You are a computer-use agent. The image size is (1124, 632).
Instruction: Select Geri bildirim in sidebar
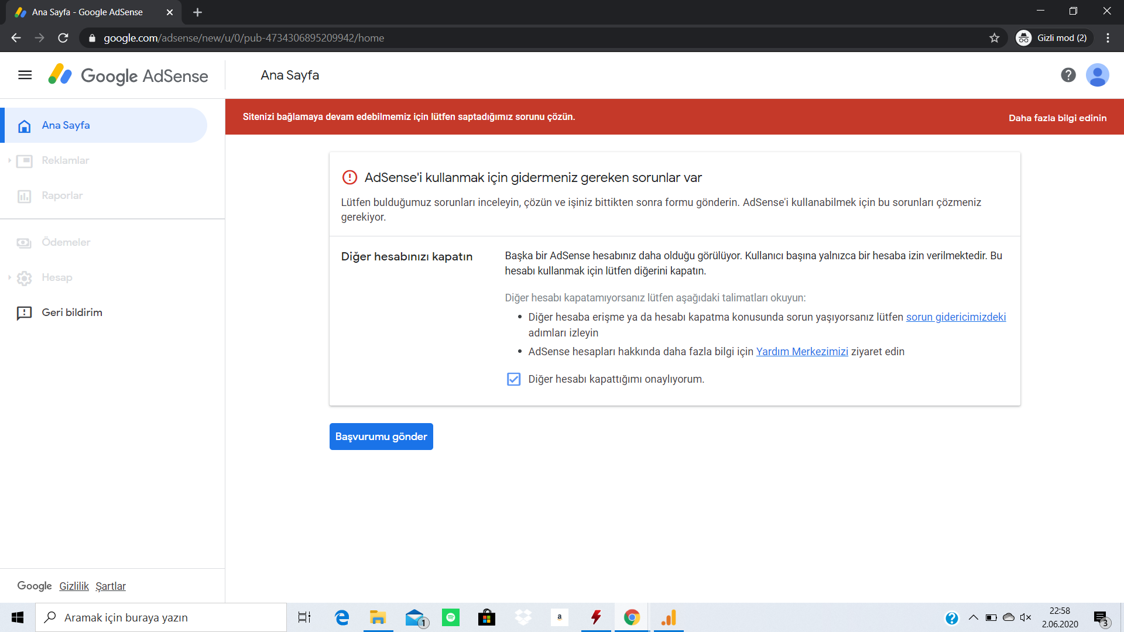coord(104,312)
